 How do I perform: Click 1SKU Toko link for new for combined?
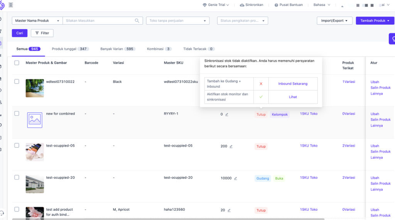point(309,113)
